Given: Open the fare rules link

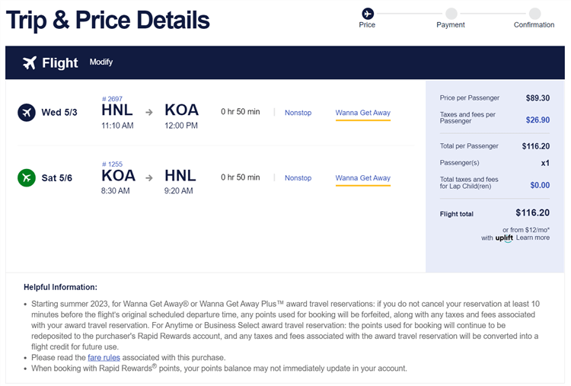Looking at the screenshot, I should coord(103,357).
